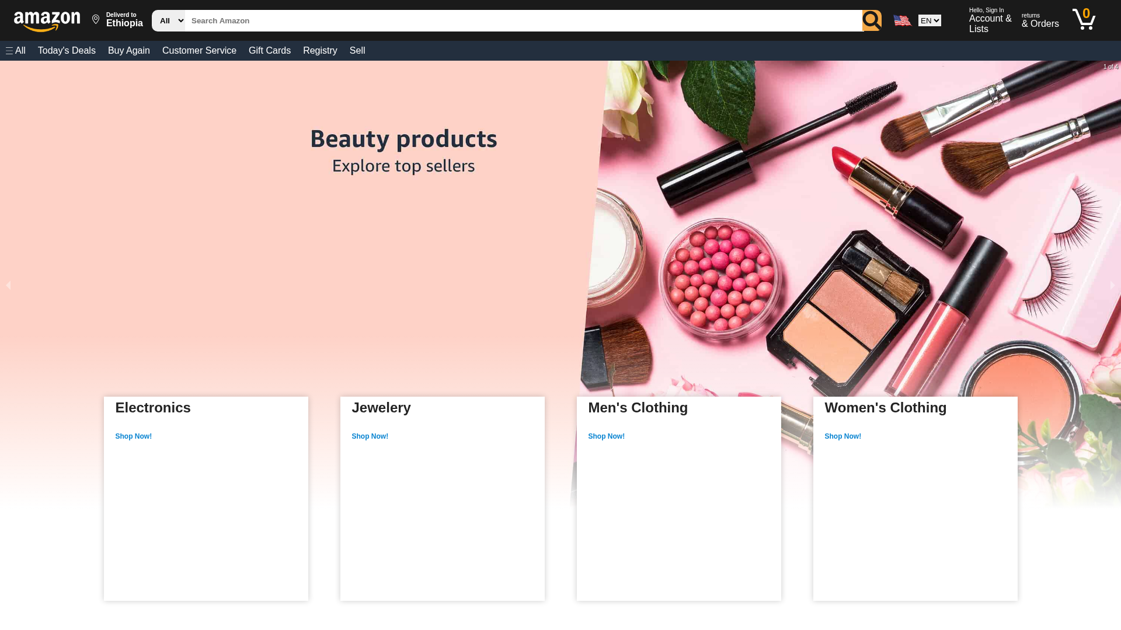
Task: Expand Account & Lists options
Action: 990,19
